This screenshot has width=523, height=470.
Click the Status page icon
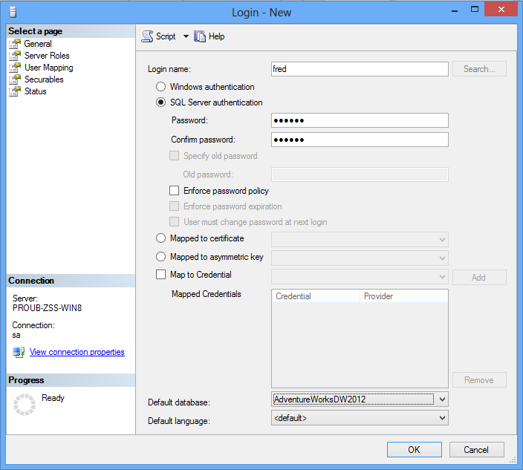(15, 91)
